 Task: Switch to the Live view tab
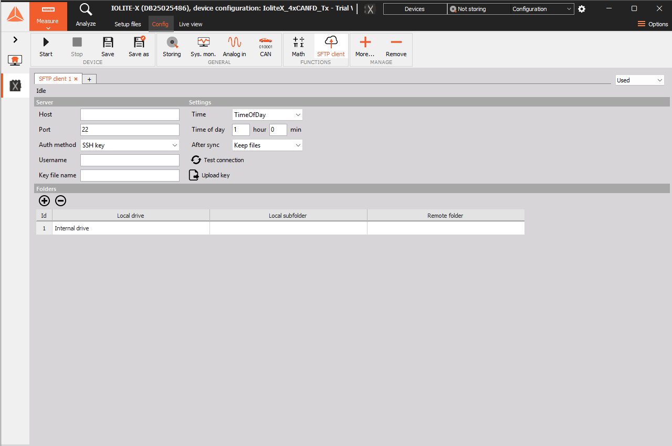point(191,24)
